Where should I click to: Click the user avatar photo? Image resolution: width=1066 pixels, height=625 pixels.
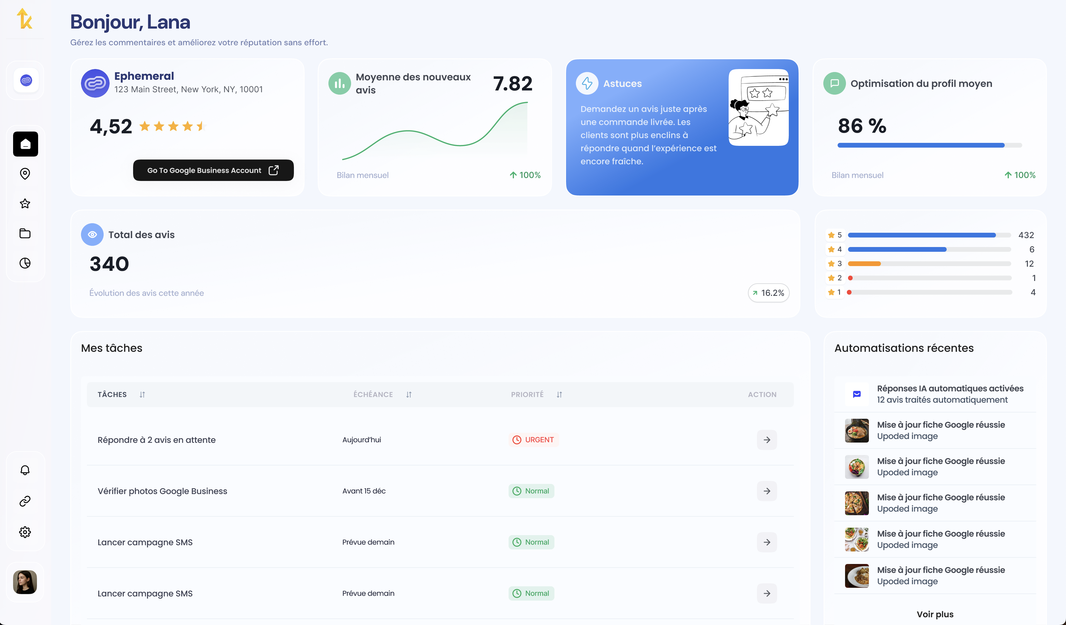25,582
